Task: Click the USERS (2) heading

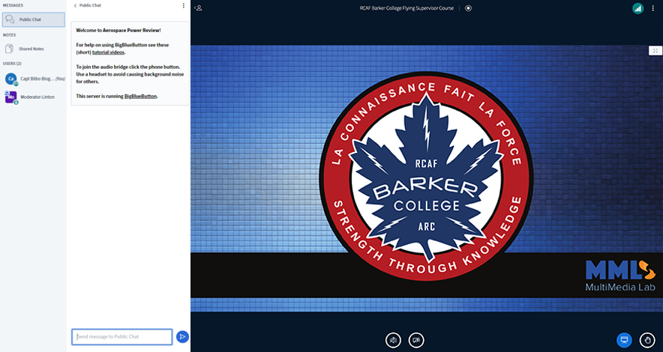Action: 12,64
